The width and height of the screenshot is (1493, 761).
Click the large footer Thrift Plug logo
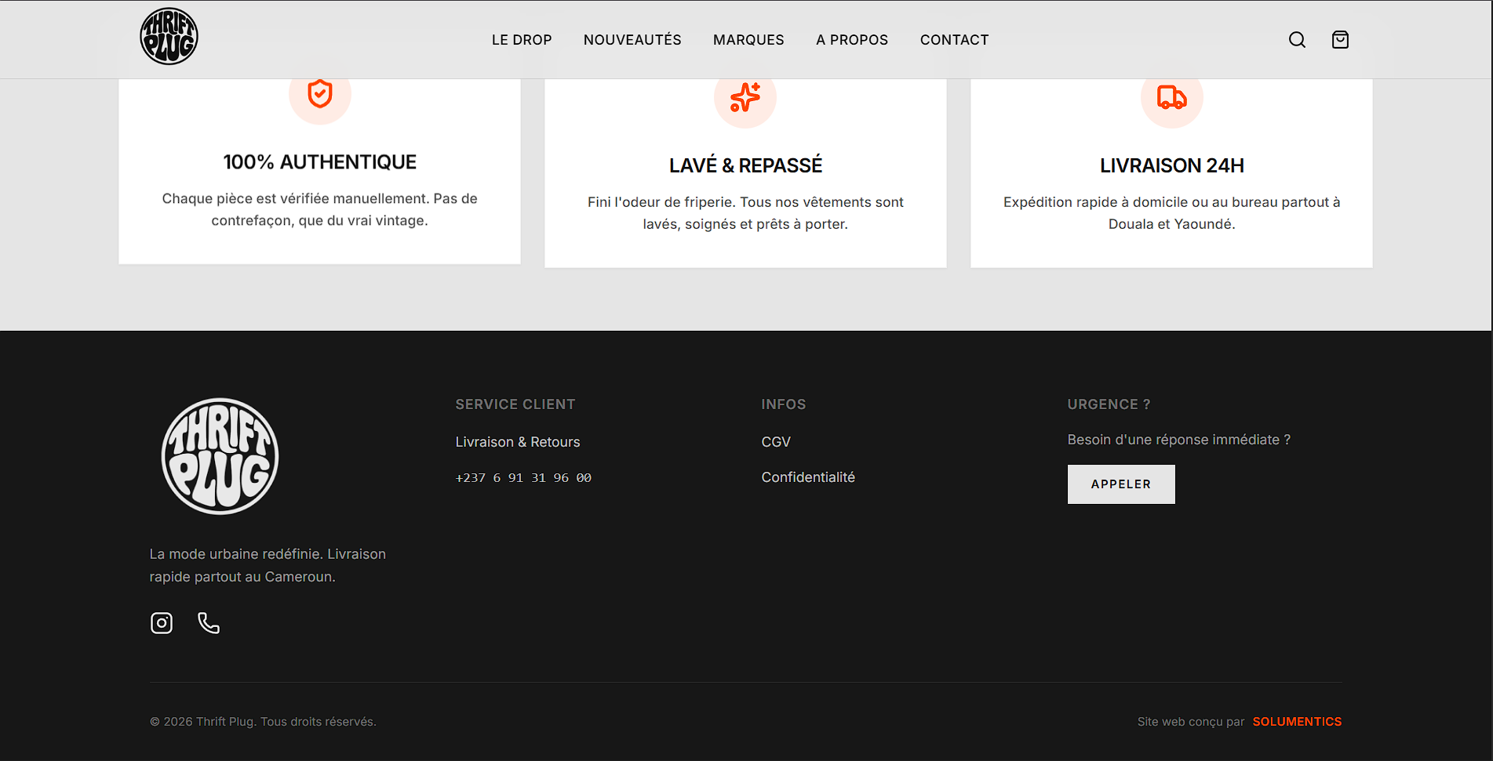(x=220, y=456)
